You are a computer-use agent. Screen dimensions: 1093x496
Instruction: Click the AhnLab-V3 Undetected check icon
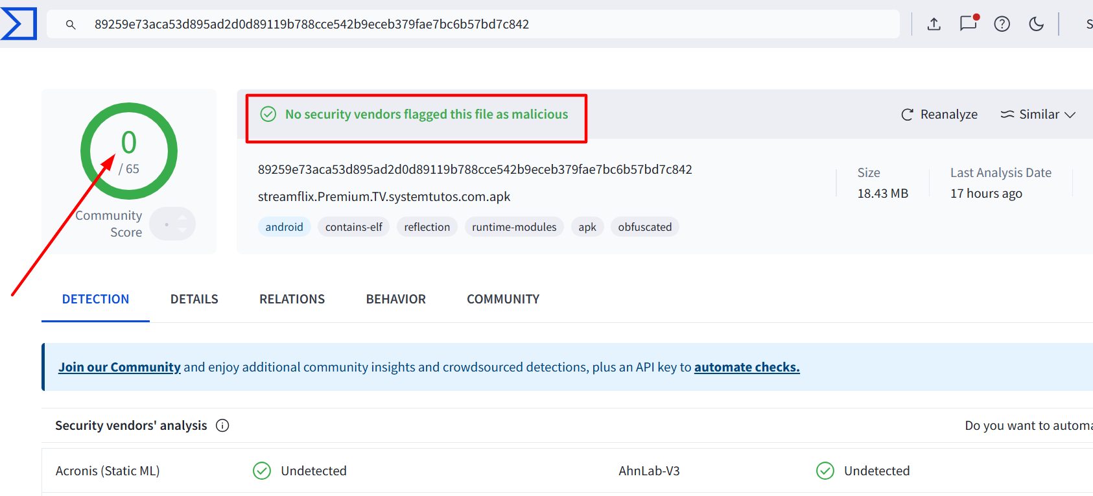(825, 471)
